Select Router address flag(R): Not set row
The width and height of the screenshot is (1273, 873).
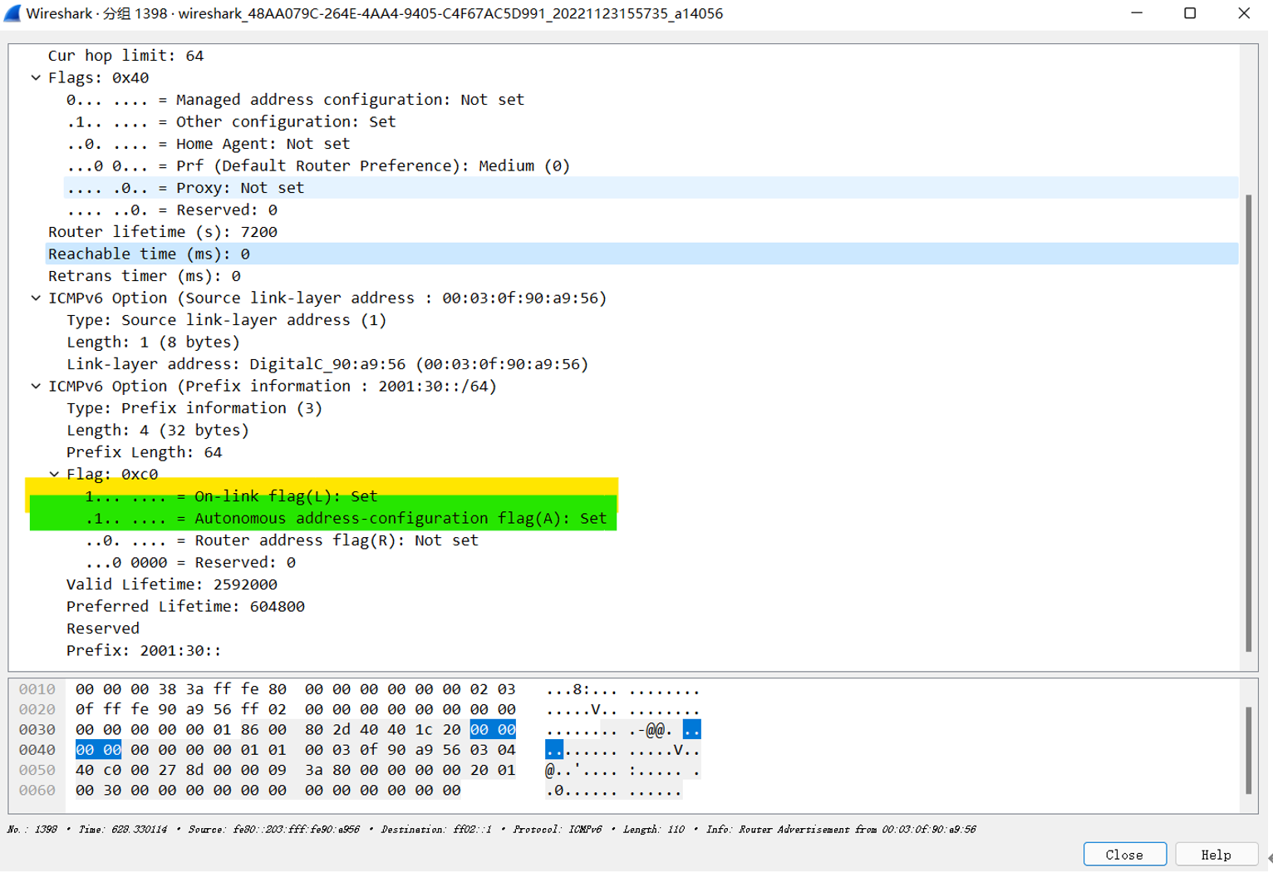click(661, 540)
